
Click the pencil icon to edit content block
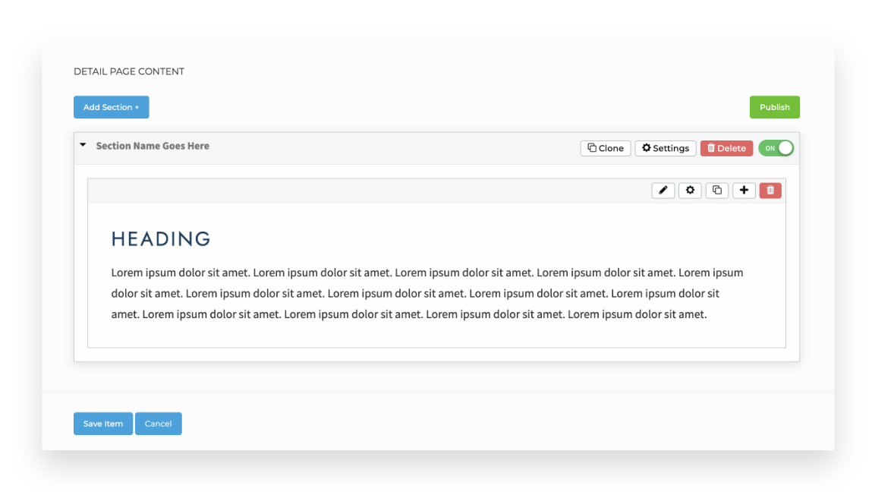663,190
